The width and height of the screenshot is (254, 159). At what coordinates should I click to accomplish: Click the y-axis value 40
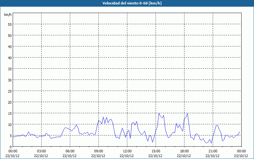(x=10, y=58)
